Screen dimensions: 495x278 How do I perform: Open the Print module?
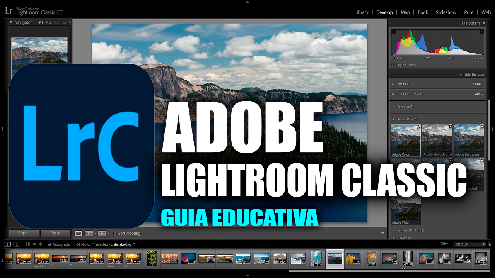coord(469,12)
